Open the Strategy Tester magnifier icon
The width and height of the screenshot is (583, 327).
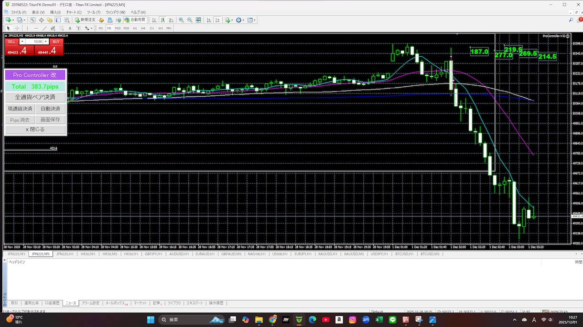click(67, 20)
